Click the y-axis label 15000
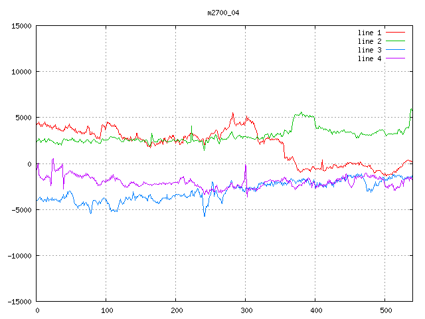 point(21,26)
